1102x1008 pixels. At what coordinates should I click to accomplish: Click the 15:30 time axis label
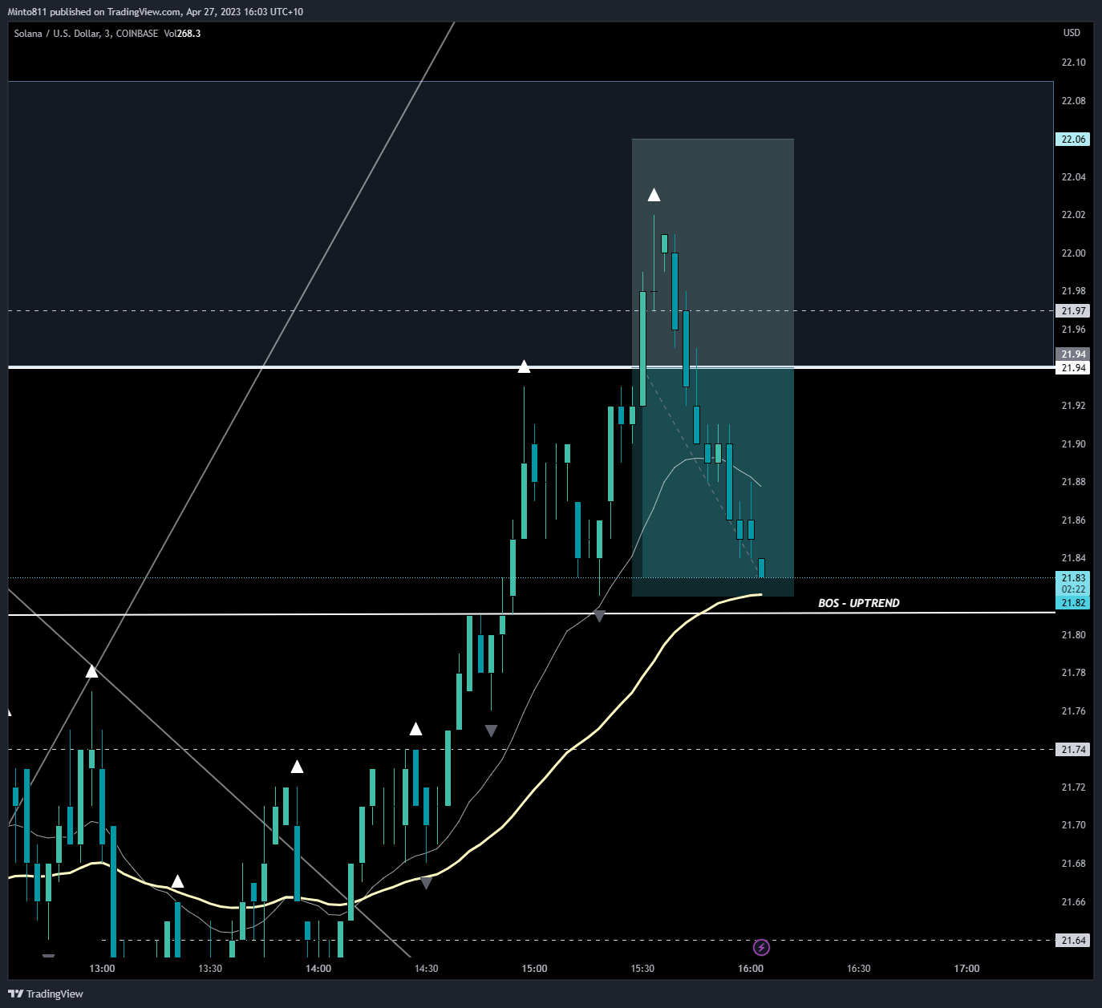[x=642, y=969]
